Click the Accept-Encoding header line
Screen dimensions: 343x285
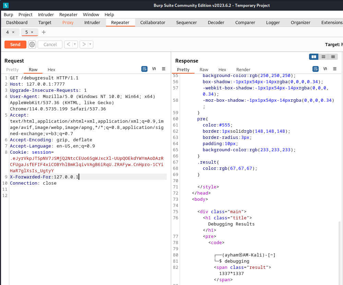(51, 140)
